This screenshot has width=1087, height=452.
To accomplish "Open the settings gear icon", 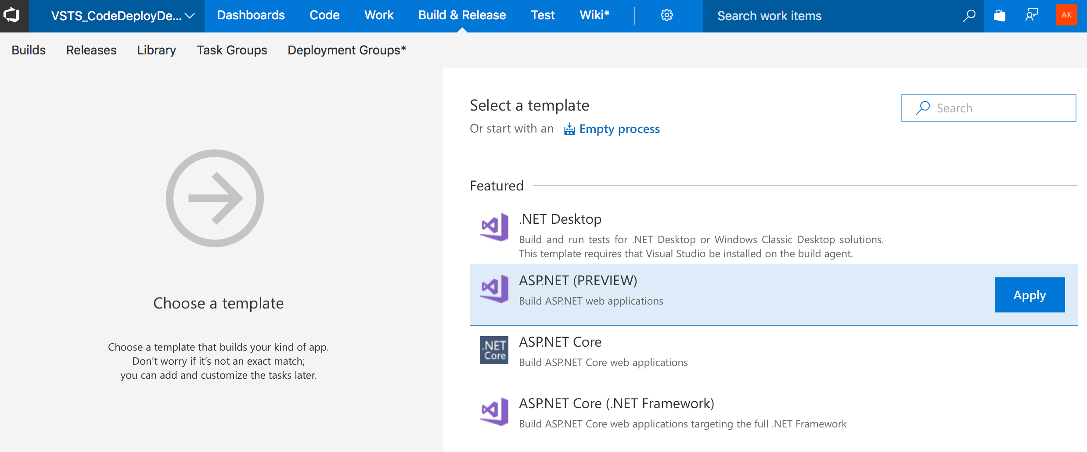I will 666,15.
